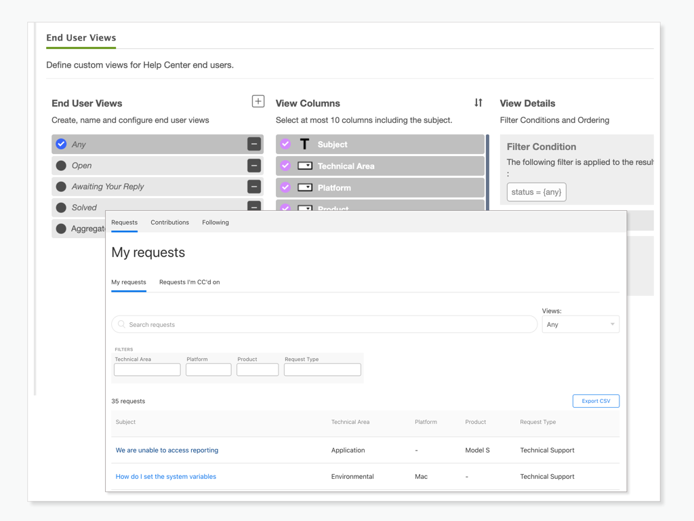The width and height of the screenshot is (694, 521).
Task: Remove the Any view with minus icon
Action: pyautogui.click(x=253, y=144)
